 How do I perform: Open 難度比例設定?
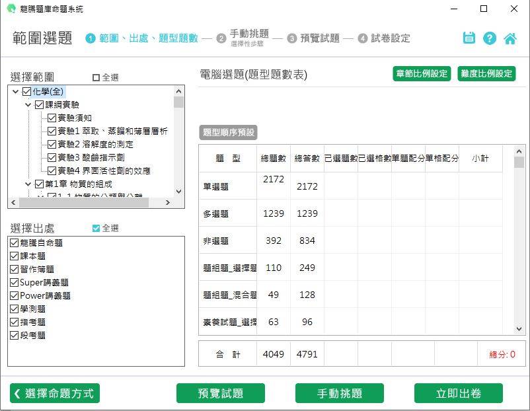pyautogui.click(x=486, y=73)
